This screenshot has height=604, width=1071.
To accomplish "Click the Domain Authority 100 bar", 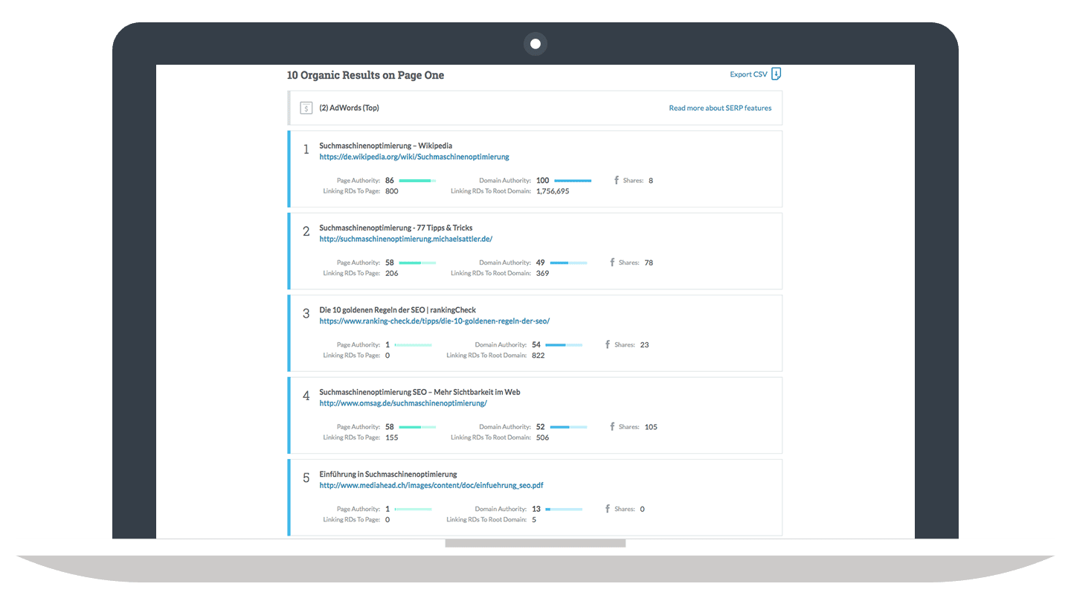I will click(573, 181).
